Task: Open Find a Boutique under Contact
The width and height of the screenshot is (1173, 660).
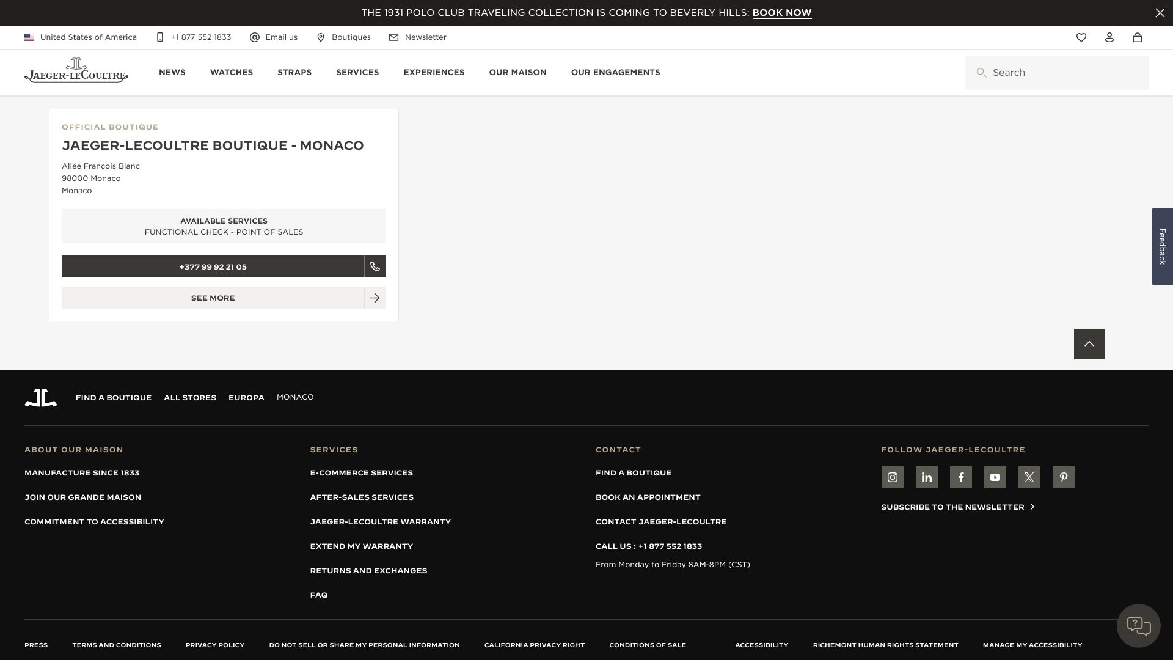Action: [634, 473]
